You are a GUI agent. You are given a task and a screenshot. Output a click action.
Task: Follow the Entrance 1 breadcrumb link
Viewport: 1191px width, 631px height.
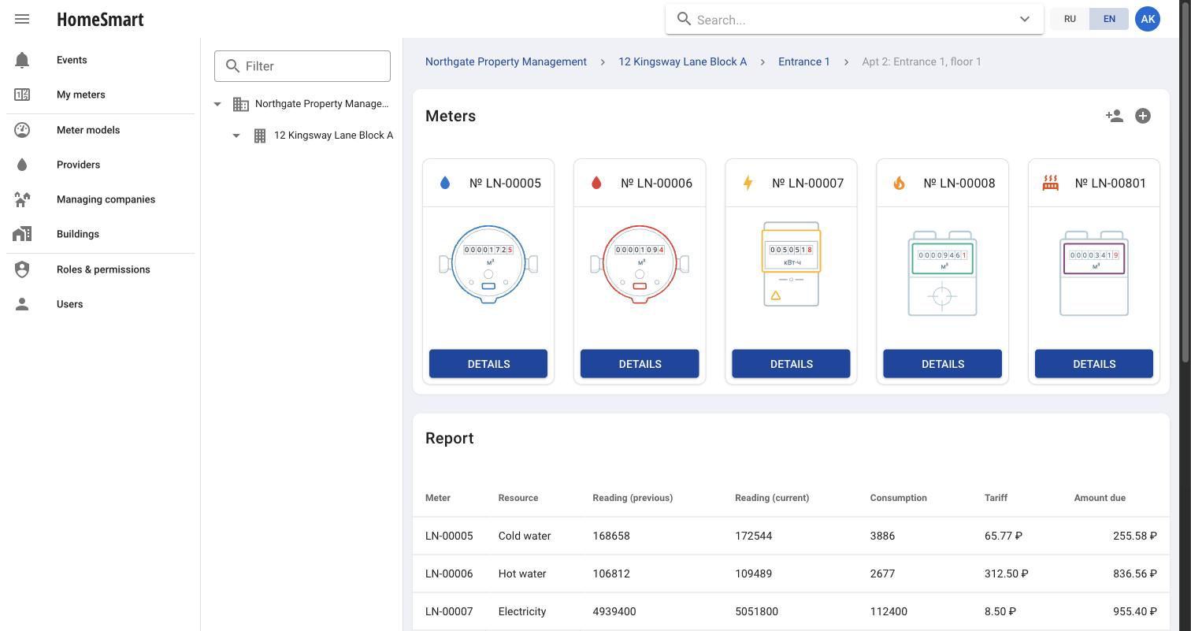pos(804,61)
